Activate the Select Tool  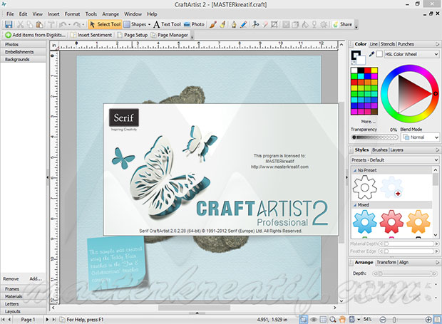pos(105,24)
